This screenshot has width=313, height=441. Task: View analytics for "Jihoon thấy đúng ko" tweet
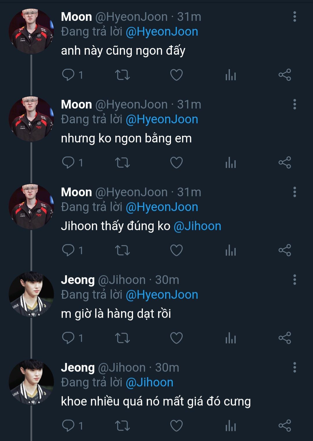231,250
